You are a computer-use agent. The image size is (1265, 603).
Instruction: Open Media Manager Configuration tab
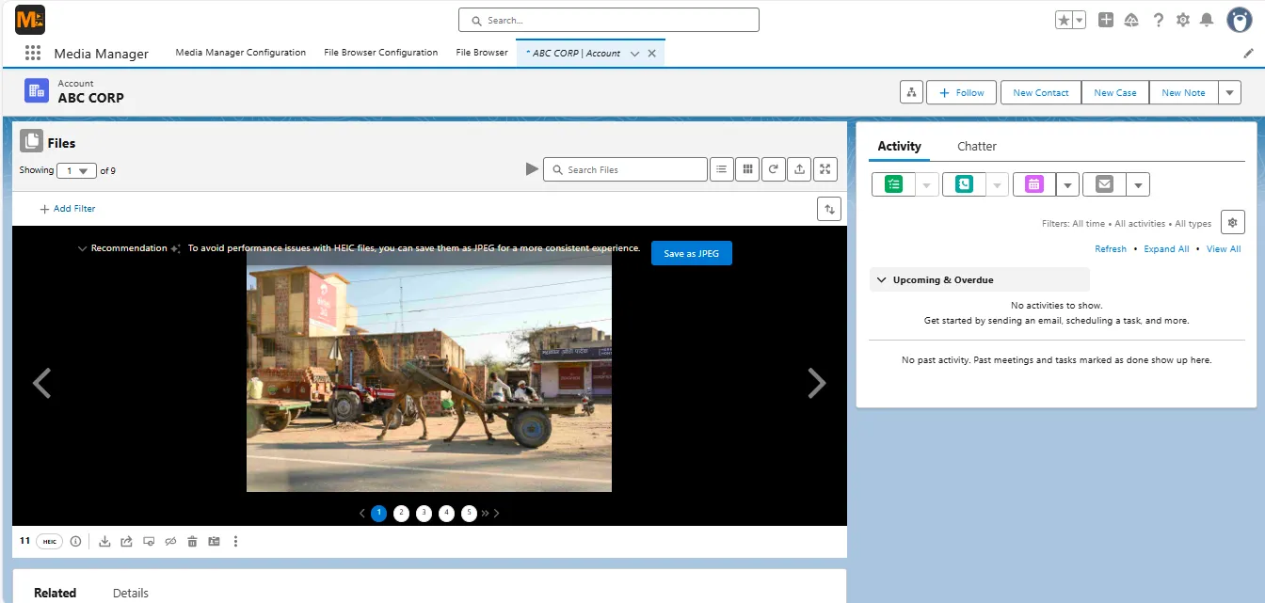(x=241, y=53)
